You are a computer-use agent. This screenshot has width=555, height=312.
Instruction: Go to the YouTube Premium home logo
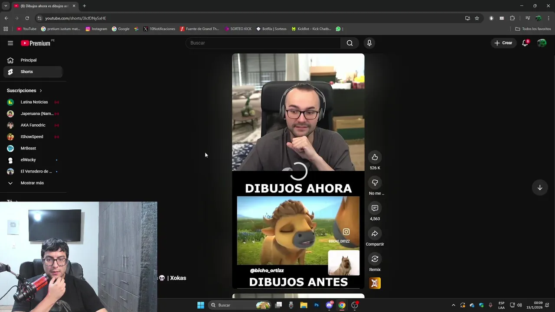click(x=36, y=43)
